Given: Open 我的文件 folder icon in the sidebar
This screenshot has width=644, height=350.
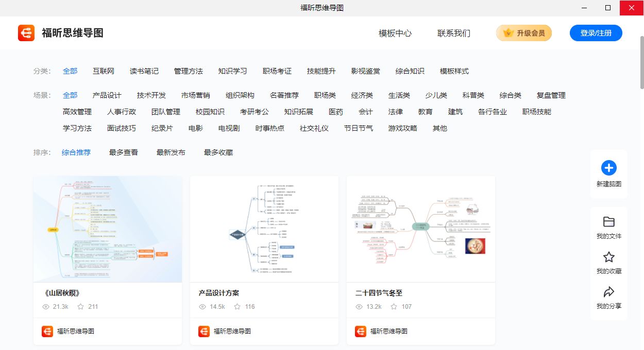Looking at the screenshot, I should [x=609, y=222].
